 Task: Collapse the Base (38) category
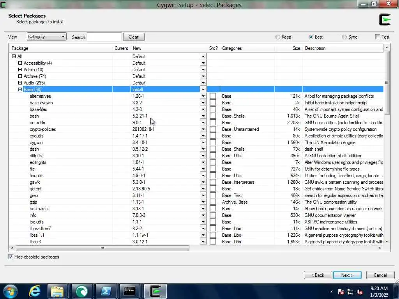point(20,89)
